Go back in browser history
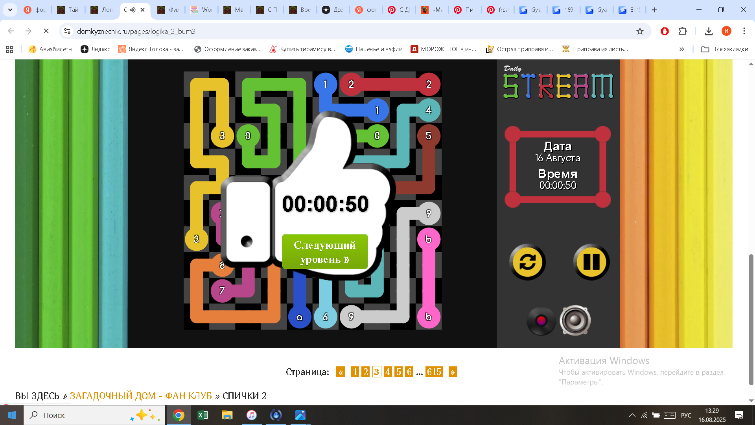This screenshot has width=755, height=425. [11, 31]
